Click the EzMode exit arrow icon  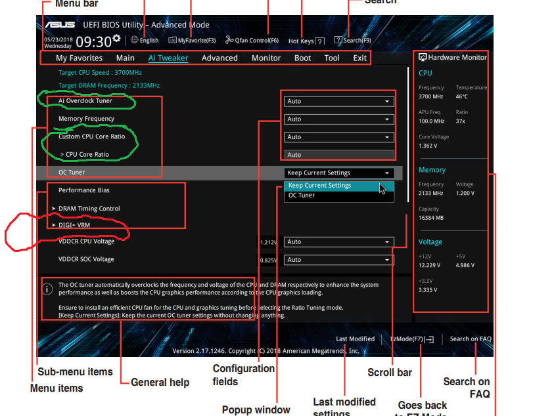pos(430,339)
